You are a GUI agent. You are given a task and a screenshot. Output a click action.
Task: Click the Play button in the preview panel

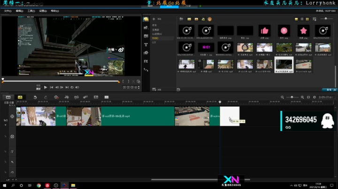46,87
